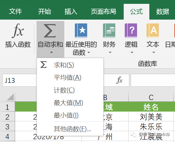Choose 最小值(I) from the menu
Viewport: 175px width, 142px height.
tap(70, 115)
